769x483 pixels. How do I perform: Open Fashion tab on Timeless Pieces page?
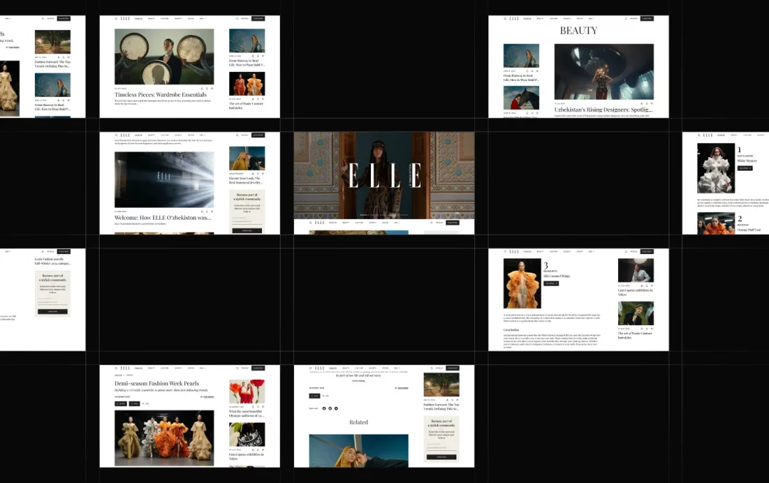click(138, 18)
